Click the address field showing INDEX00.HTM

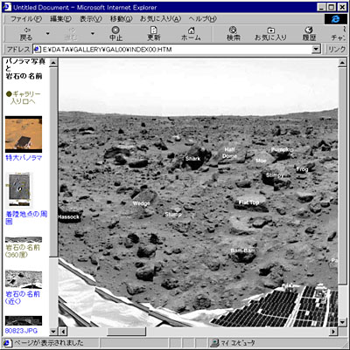click(x=173, y=49)
